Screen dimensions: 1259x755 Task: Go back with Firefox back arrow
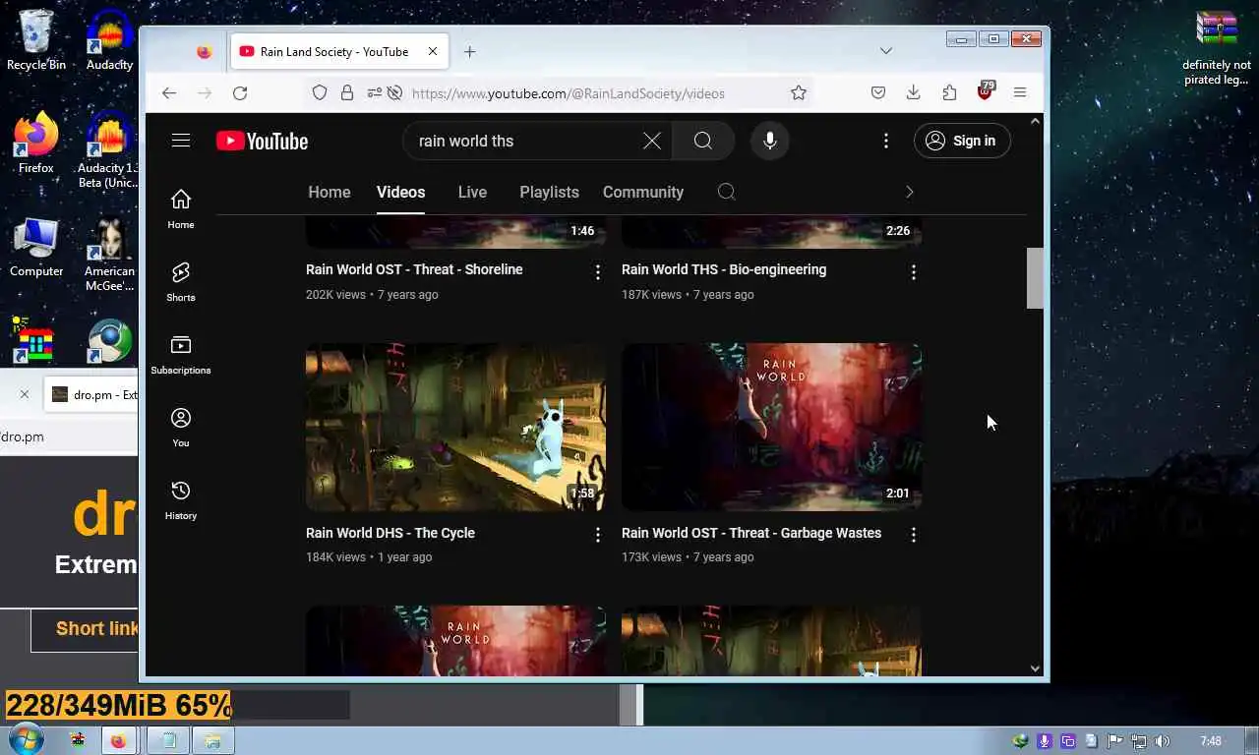click(x=169, y=92)
